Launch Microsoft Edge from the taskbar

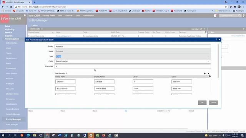coord(28,135)
